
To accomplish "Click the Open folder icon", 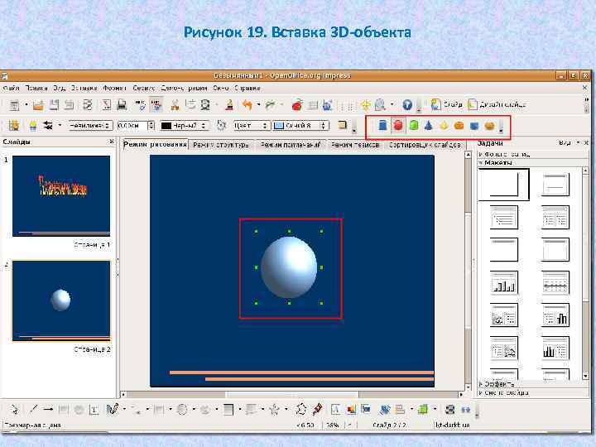I will pyautogui.click(x=38, y=104).
